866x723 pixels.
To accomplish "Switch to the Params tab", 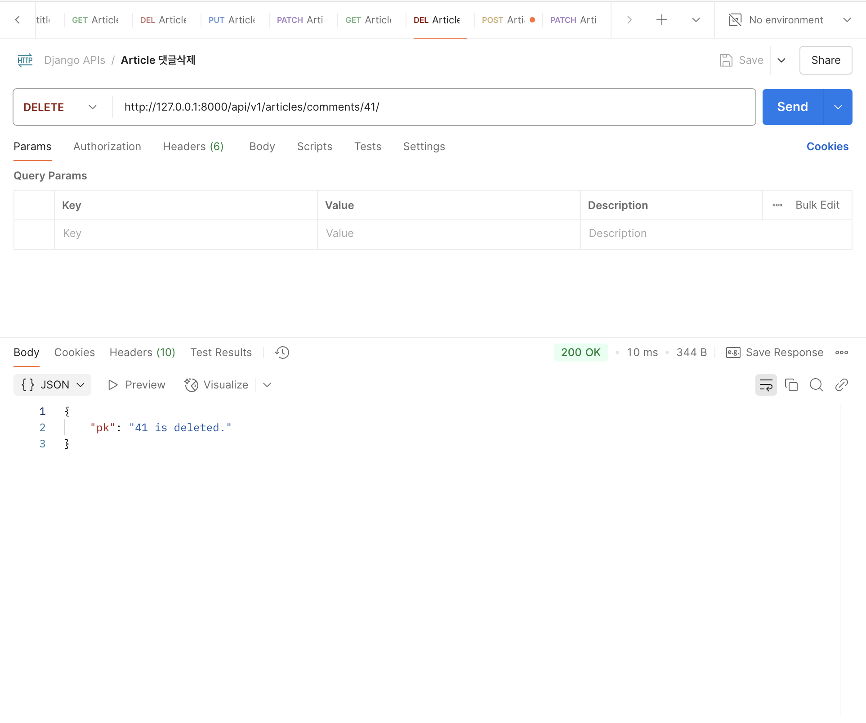I will click(x=32, y=147).
